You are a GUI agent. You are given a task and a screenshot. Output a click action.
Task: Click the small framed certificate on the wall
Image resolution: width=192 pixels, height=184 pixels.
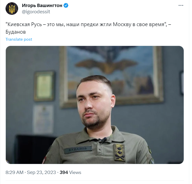(44, 86)
